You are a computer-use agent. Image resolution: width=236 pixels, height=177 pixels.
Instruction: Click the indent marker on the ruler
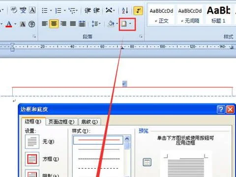point(12,47)
